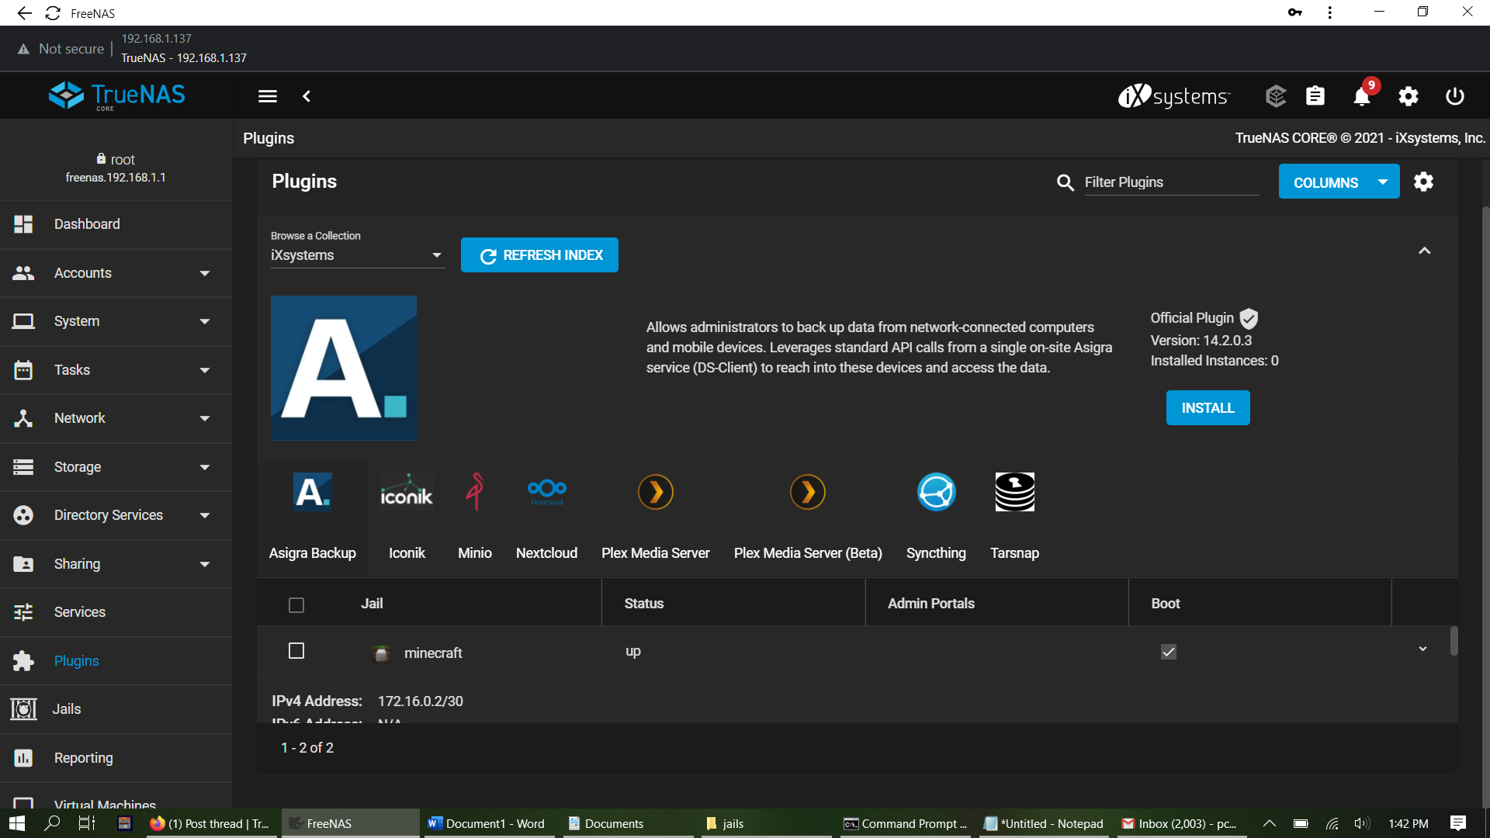Reload the FreeNAS page
The width and height of the screenshot is (1490, 838).
click(53, 13)
